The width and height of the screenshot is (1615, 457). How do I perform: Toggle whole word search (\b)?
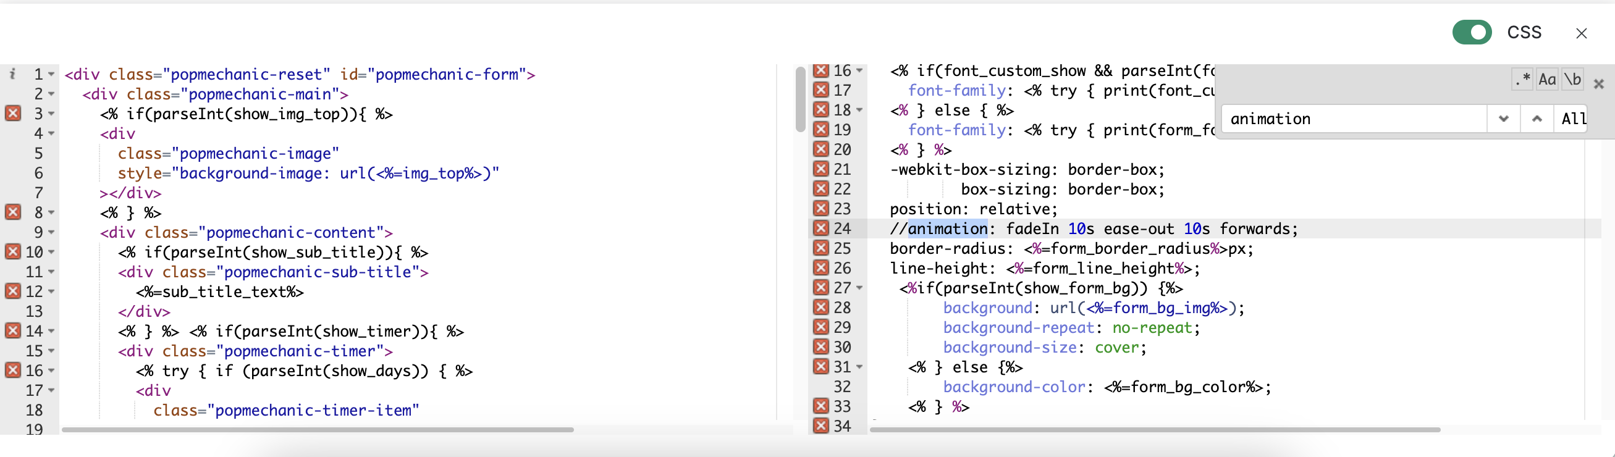[x=1572, y=80]
